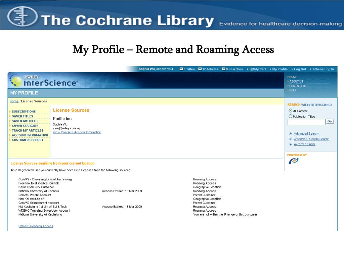Open the 9 Searches envelope icon
Screen dimensions: 344x258
pyautogui.click(x=223, y=69)
